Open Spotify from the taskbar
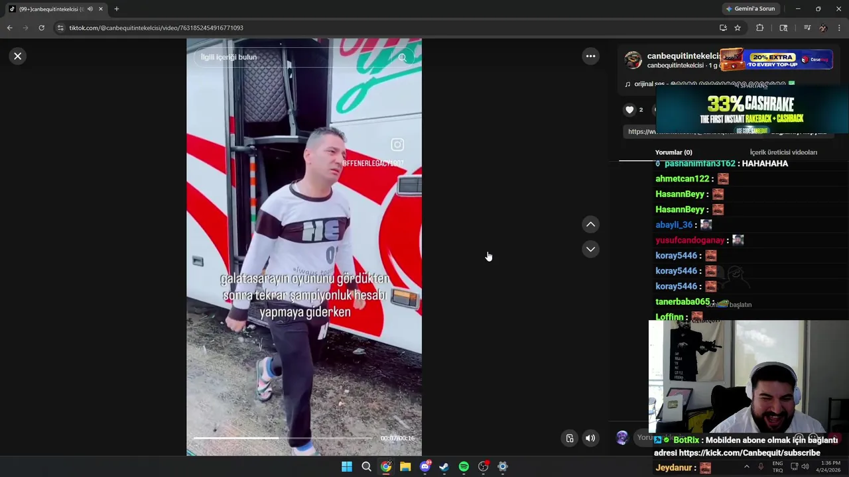The width and height of the screenshot is (849, 477). coord(464,467)
